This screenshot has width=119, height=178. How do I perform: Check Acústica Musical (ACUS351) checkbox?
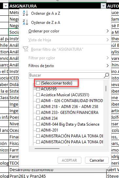tap(38, 95)
